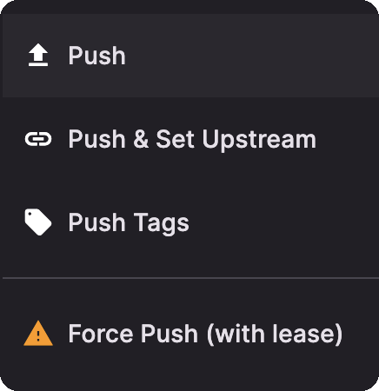Select the Push menu entry

(x=190, y=56)
